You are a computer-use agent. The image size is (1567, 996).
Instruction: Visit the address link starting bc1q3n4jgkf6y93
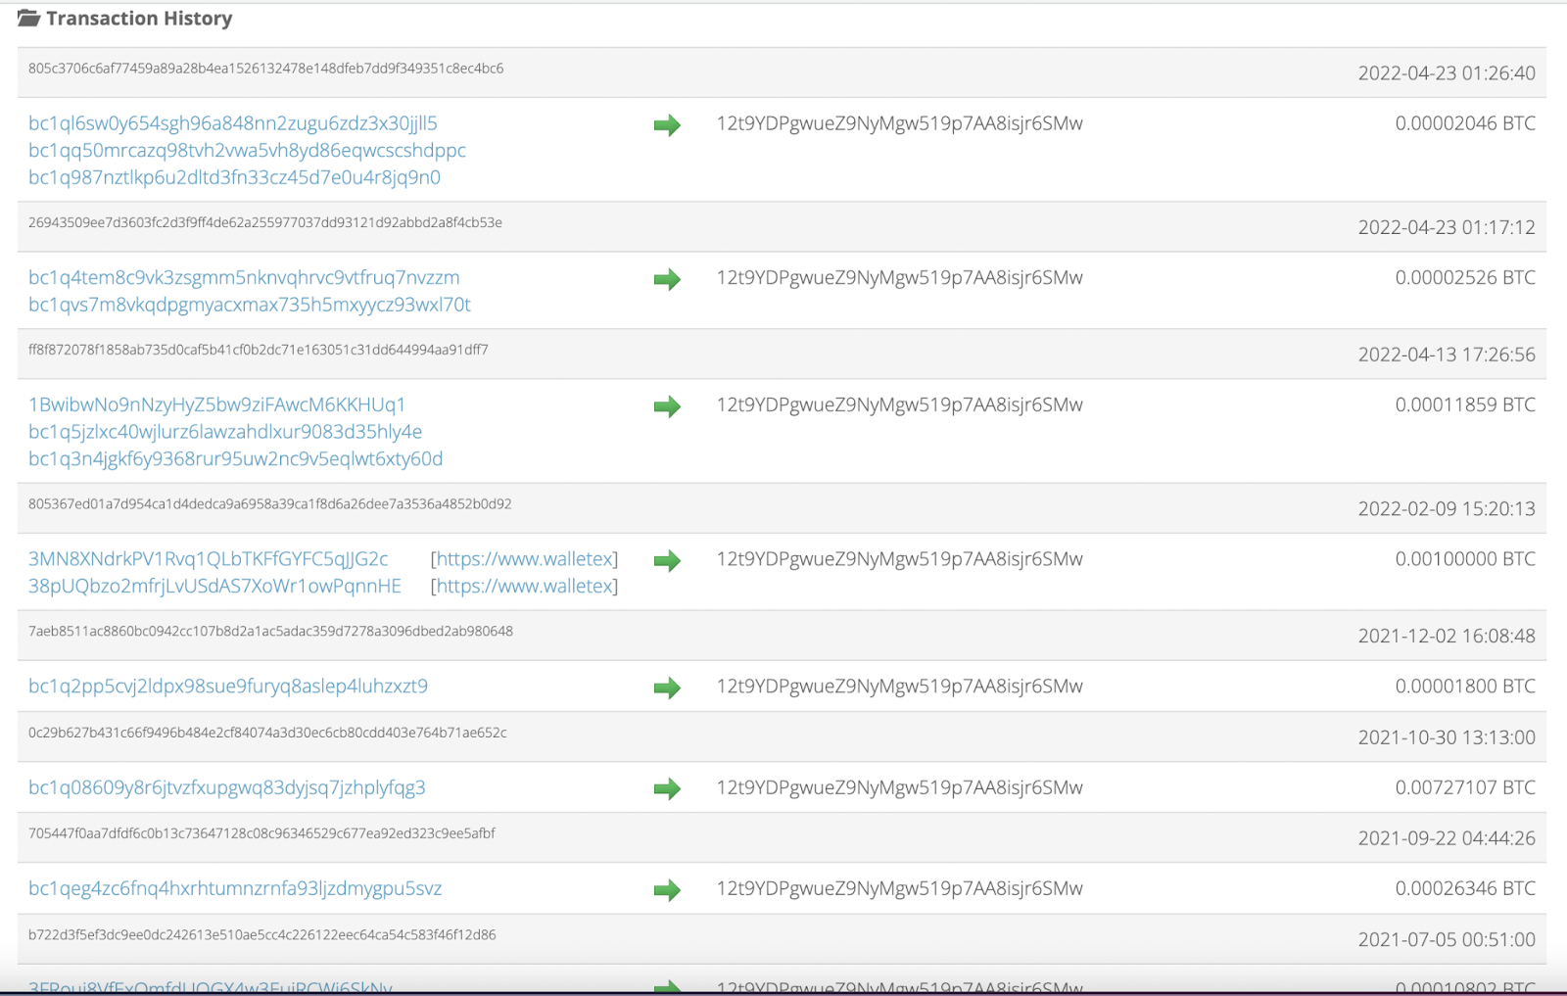point(235,459)
